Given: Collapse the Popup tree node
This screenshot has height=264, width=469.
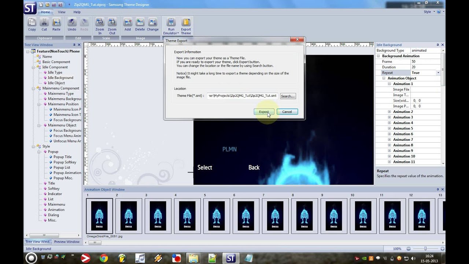Looking at the screenshot, I should [x=39, y=151].
